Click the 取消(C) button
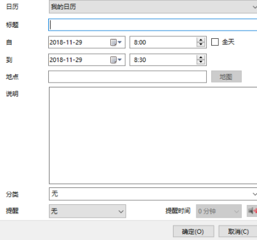This screenshot has width=257, height=240. (238, 231)
